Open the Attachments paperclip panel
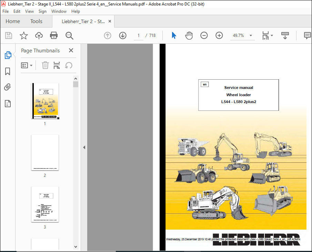Screen dimensions: 312x252 [8, 87]
